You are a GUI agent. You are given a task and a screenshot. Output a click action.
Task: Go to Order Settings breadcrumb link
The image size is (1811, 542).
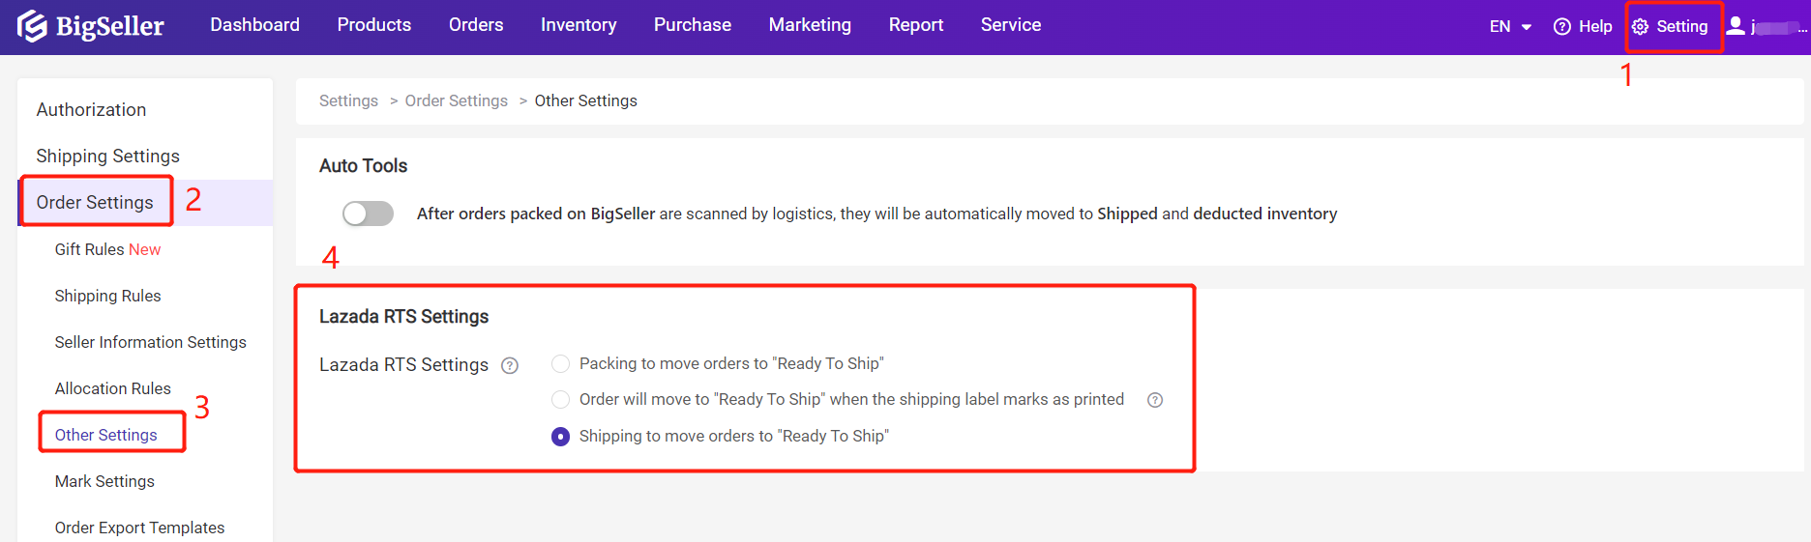[x=456, y=100]
